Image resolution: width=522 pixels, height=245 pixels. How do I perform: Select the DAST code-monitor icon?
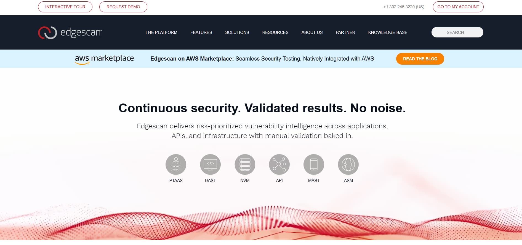[x=210, y=164]
